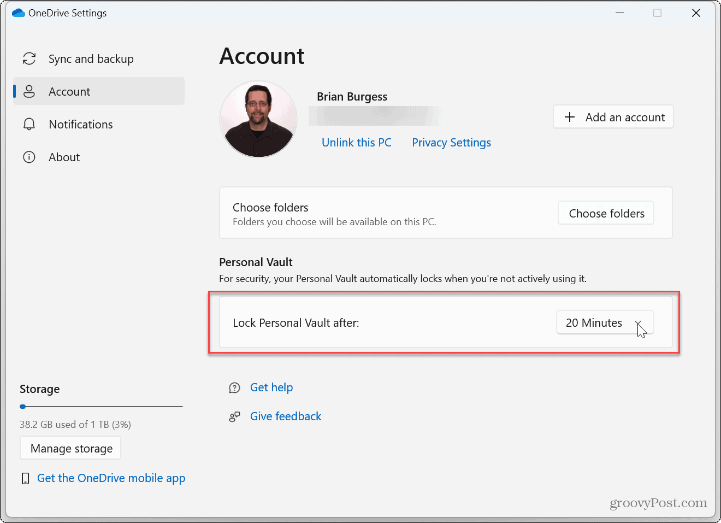Viewport: 721px width, 523px height.
Task: Click the Account page heading
Action: [x=262, y=56]
